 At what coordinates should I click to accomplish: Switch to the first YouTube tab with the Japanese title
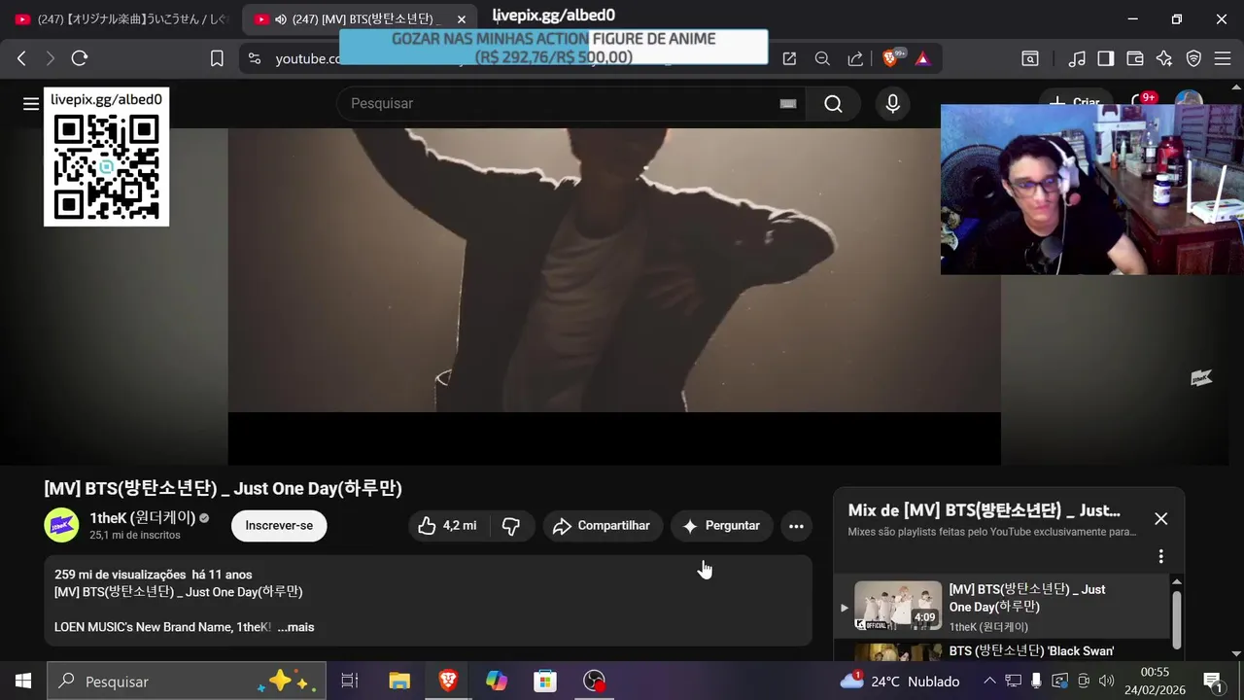point(119,19)
